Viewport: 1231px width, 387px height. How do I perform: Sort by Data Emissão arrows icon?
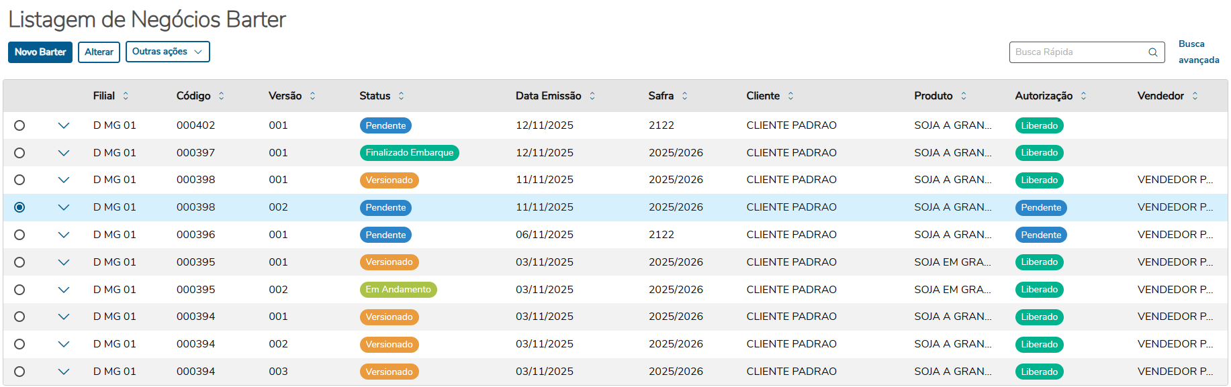point(592,96)
